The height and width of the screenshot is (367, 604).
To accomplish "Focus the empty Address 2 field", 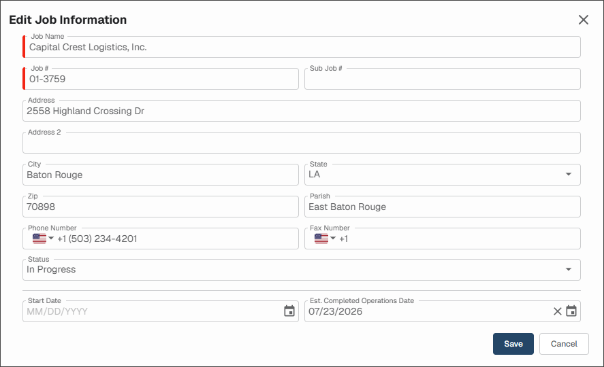I will pyautogui.click(x=301, y=143).
